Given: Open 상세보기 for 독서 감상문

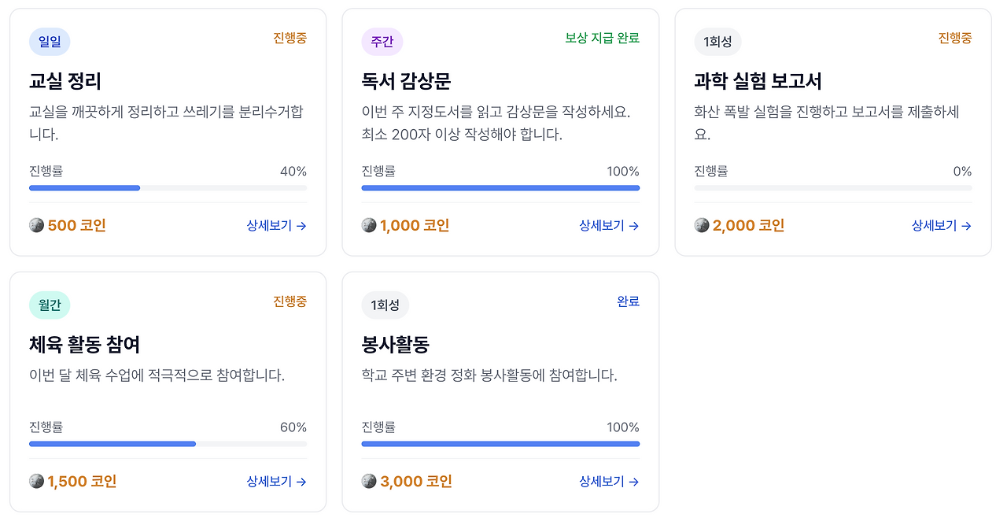Looking at the screenshot, I should (609, 226).
